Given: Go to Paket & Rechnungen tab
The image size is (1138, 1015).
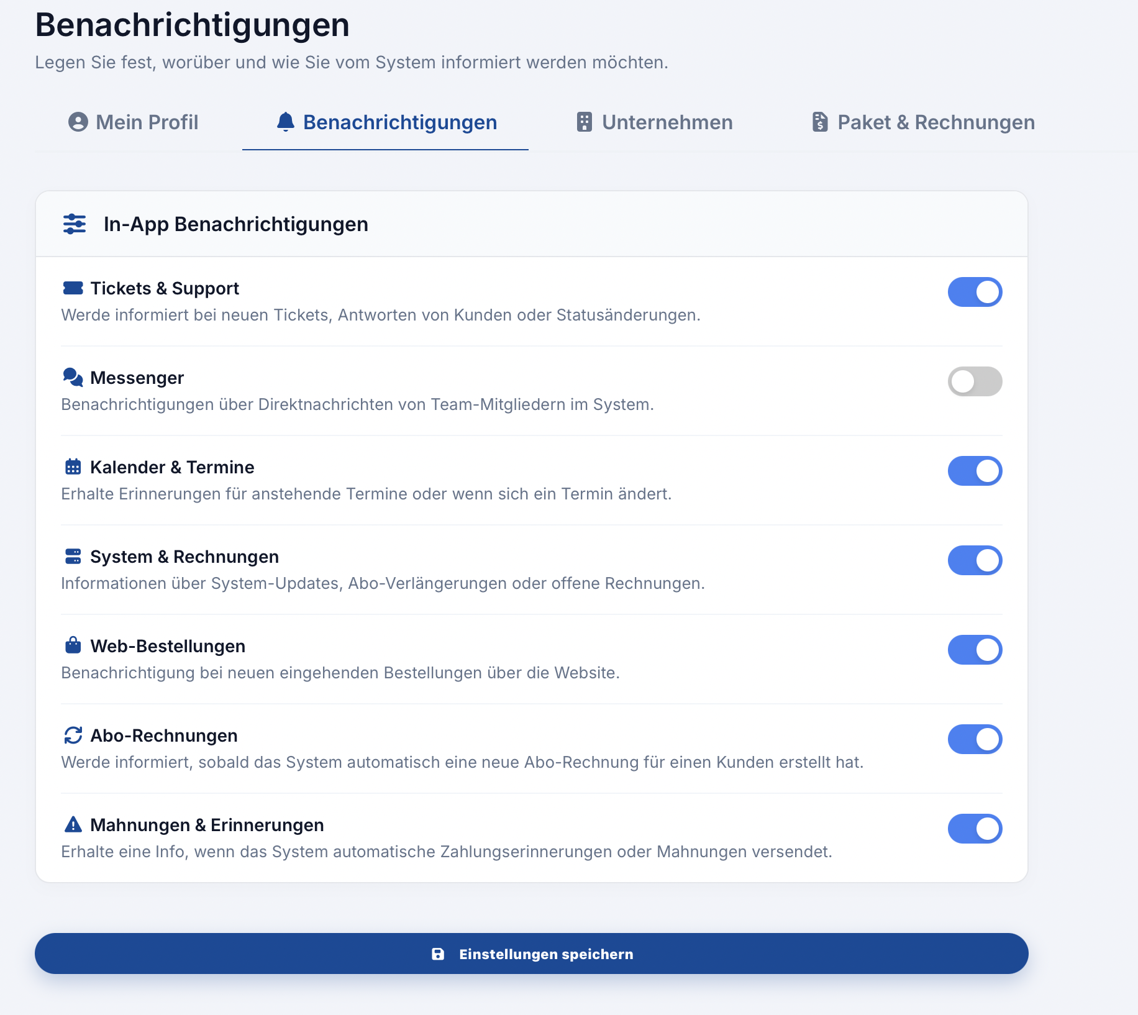Looking at the screenshot, I should click(x=923, y=122).
